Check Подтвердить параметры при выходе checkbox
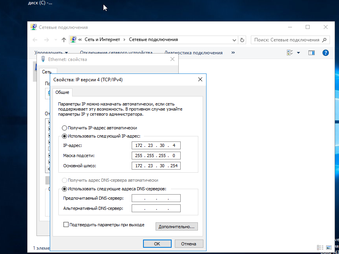The image size is (339, 254). coord(66,225)
